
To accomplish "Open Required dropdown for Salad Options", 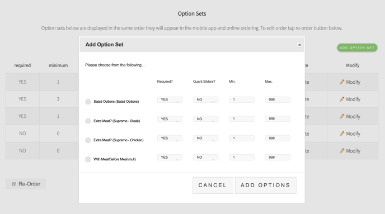I will (170, 99).
